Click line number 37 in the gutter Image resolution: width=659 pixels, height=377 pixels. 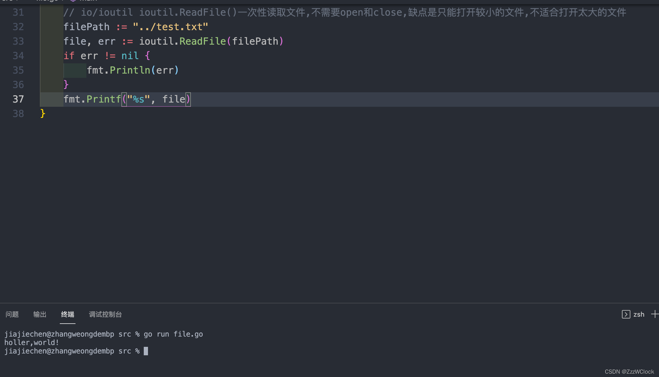(18, 99)
